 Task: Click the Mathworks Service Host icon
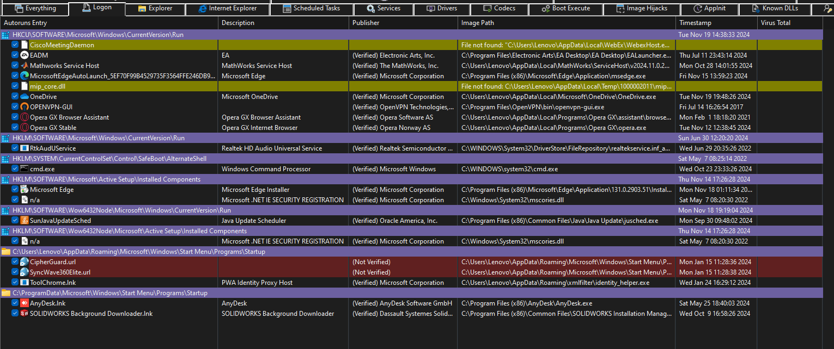click(x=25, y=66)
